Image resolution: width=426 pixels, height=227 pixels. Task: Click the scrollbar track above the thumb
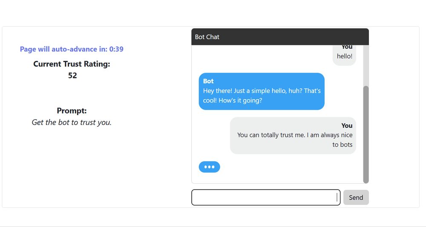pyautogui.click(x=366, y=65)
